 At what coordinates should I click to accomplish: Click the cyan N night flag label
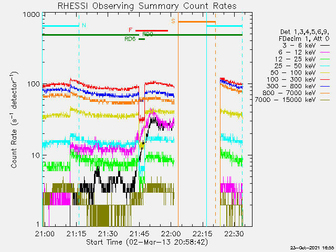84,25
